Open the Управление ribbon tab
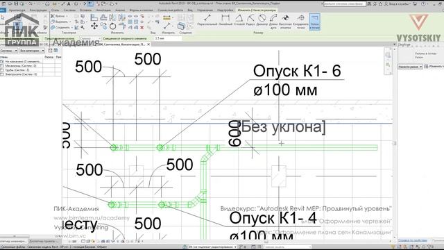444x250 pixels. 205,10
